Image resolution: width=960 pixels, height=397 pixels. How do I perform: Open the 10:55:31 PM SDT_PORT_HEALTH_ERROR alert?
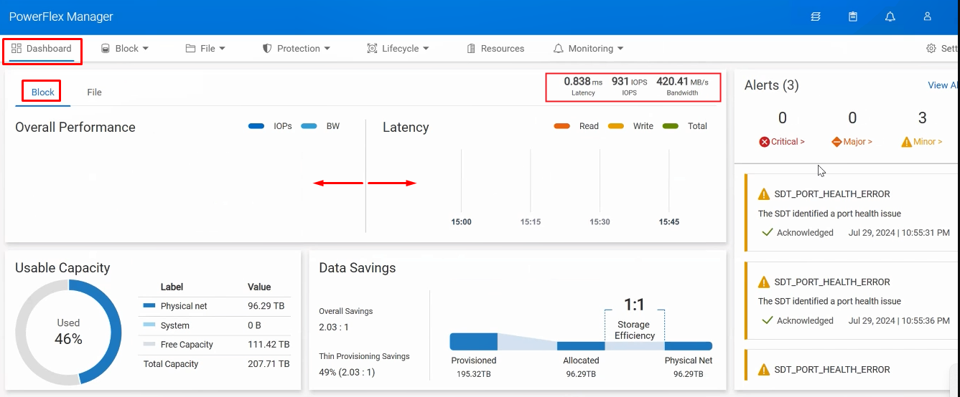851,213
